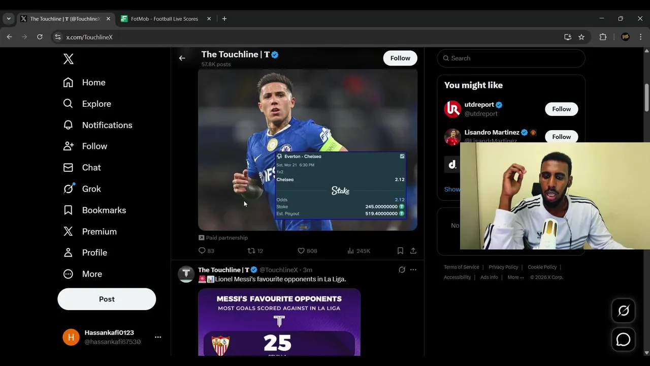Open a new browser tab

pyautogui.click(x=224, y=19)
